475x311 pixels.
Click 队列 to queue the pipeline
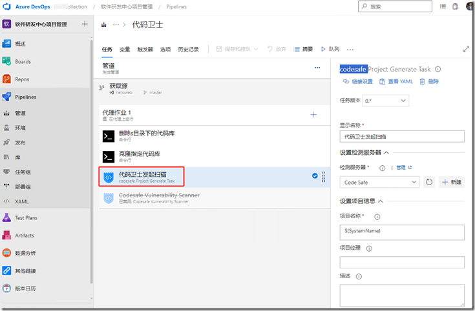[330, 49]
